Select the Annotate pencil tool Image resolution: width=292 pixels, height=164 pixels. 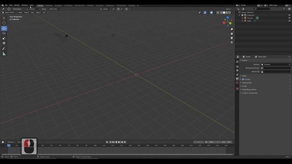(x=4, y=49)
